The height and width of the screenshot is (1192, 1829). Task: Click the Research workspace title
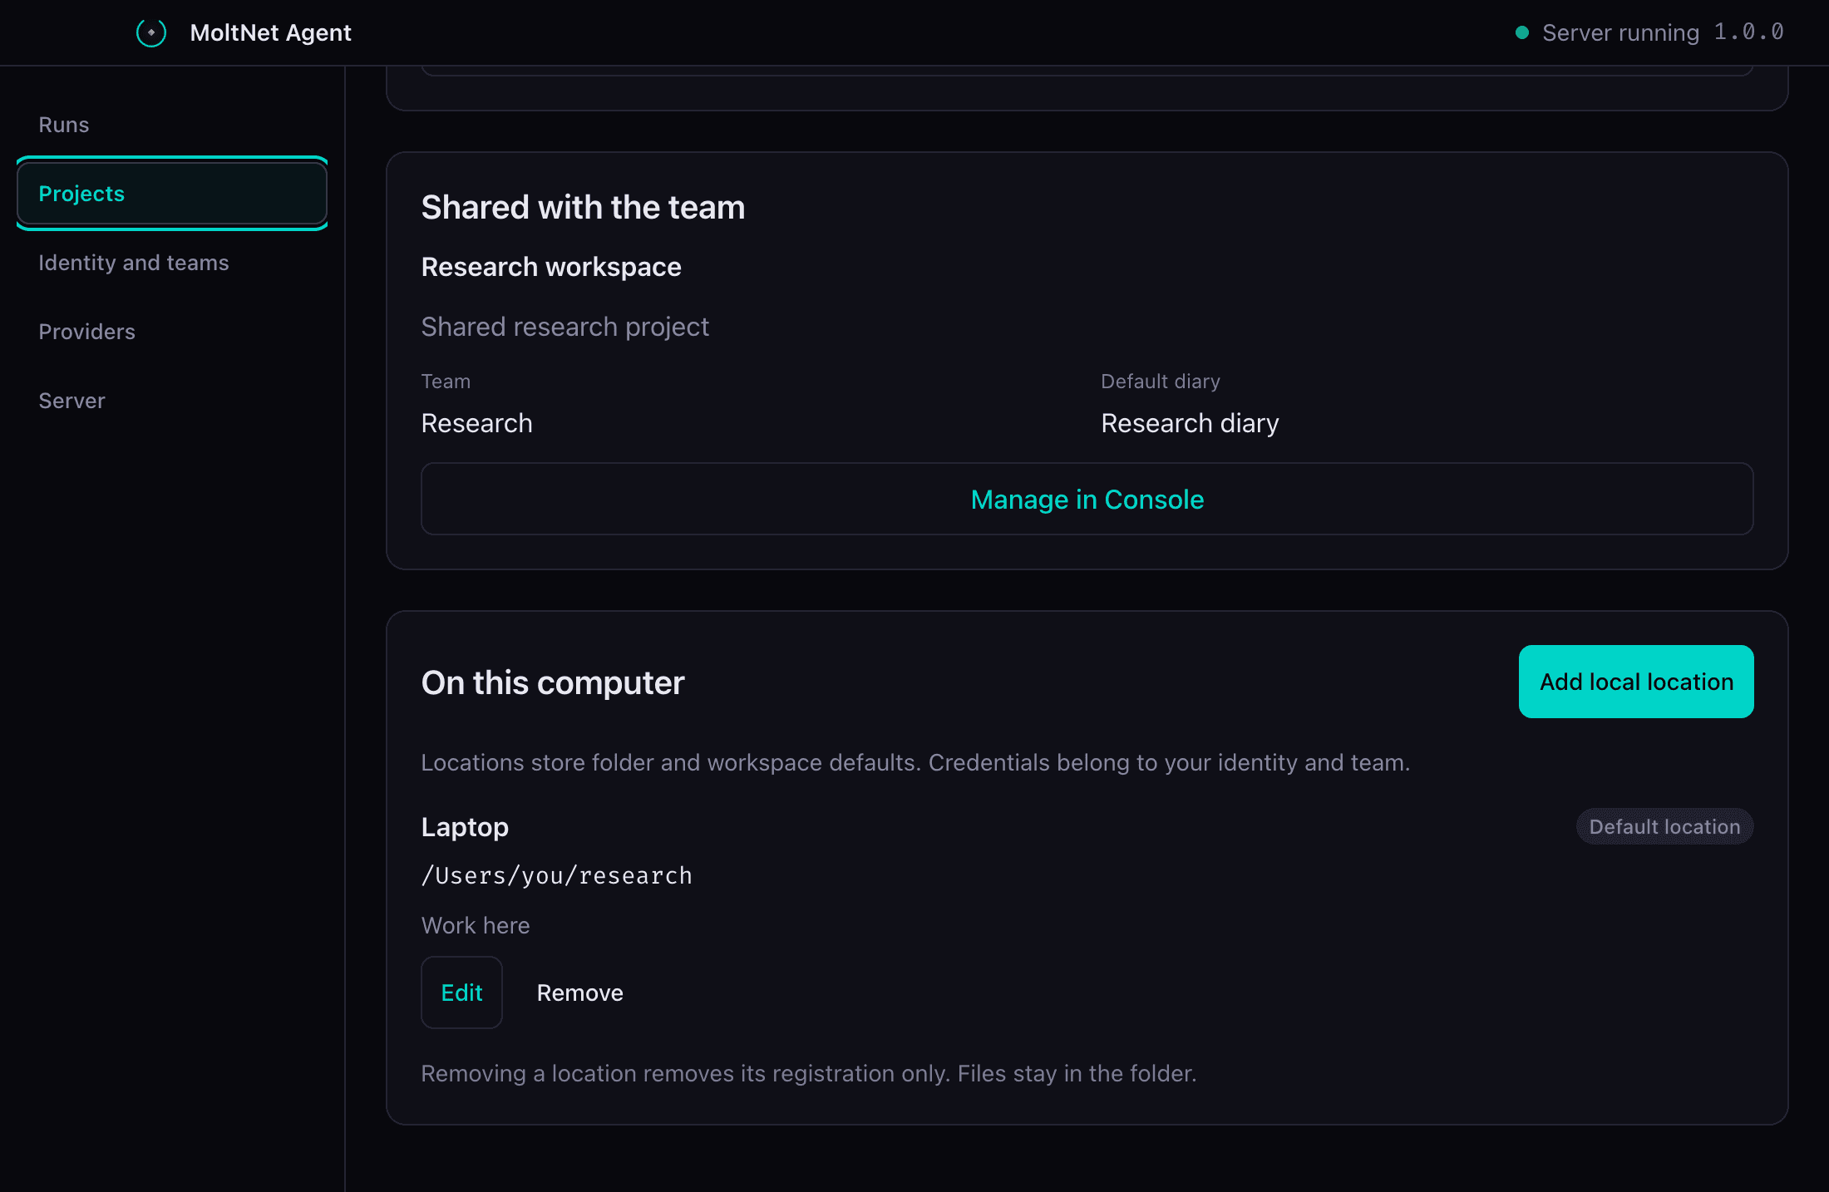point(551,267)
